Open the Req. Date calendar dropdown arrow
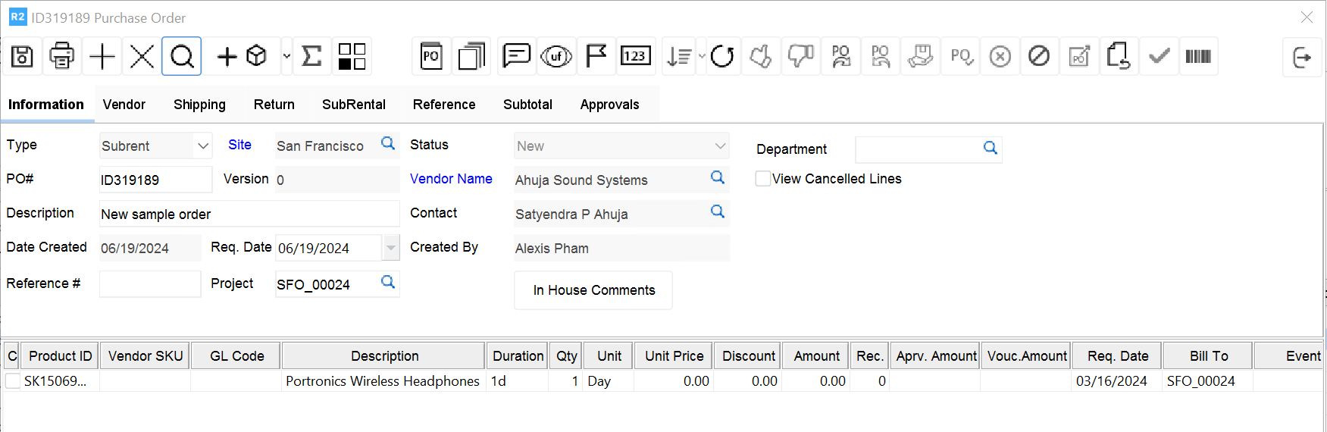 click(391, 248)
